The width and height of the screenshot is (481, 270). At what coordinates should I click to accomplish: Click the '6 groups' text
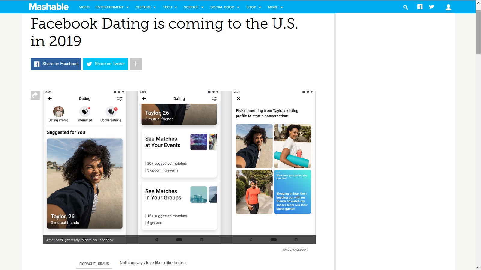[154, 223]
